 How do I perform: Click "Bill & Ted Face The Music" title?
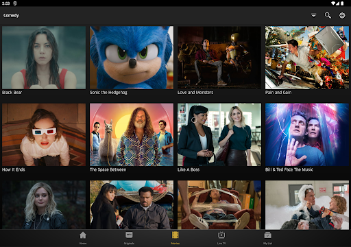pyautogui.click(x=289, y=169)
